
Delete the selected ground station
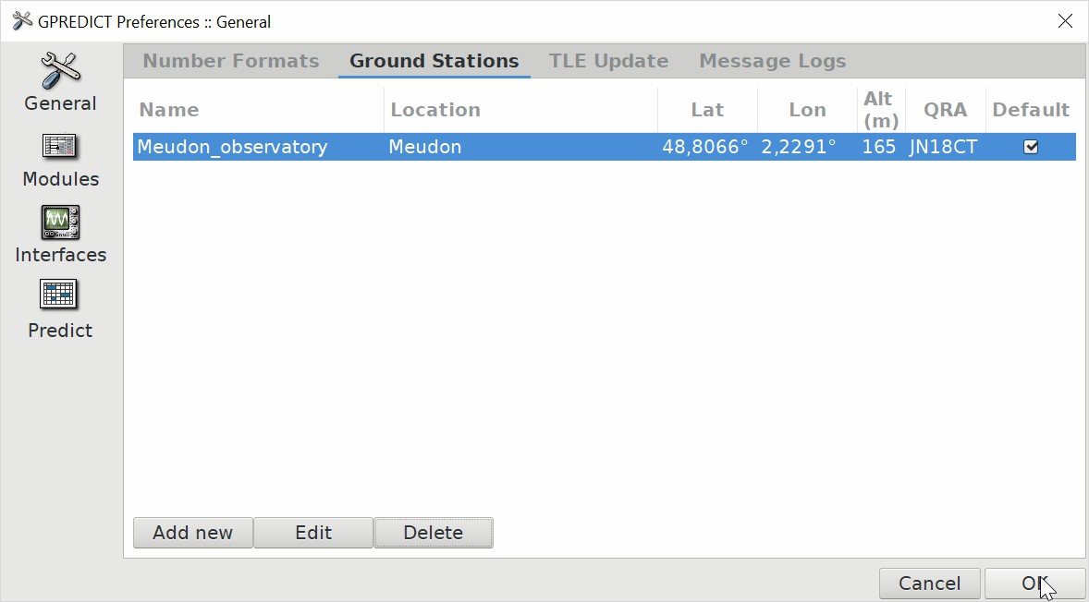pyautogui.click(x=434, y=533)
